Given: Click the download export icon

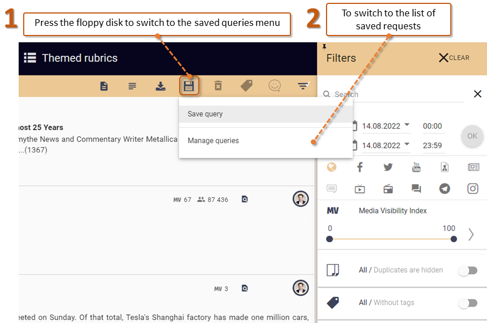Looking at the screenshot, I should [160, 86].
